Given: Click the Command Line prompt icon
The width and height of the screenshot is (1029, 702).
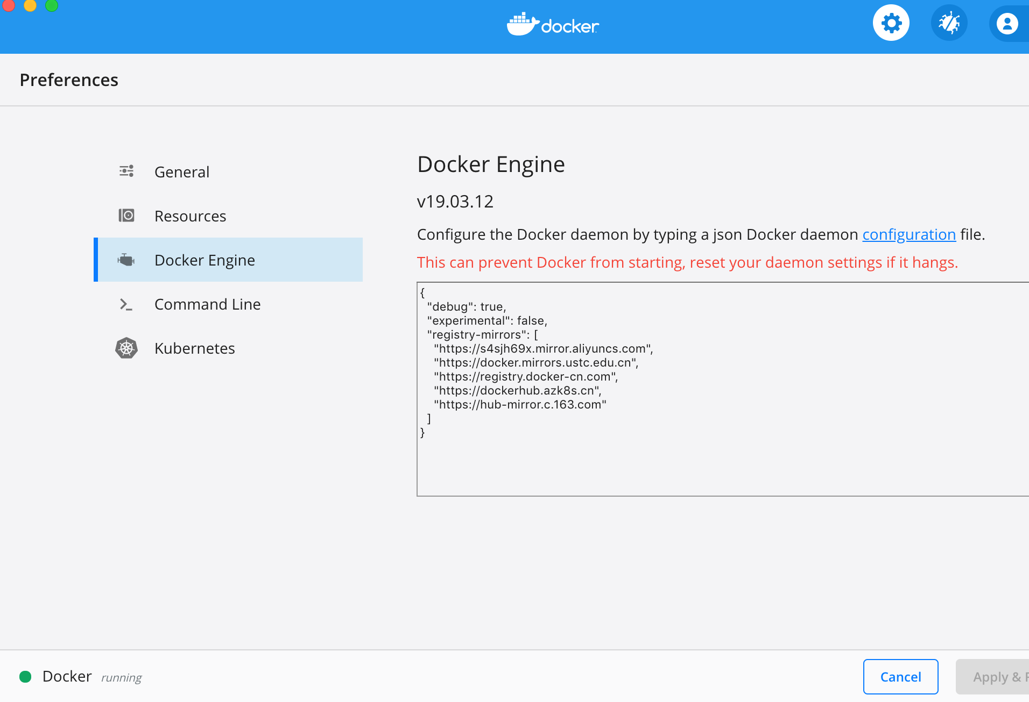Looking at the screenshot, I should click(126, 304).
